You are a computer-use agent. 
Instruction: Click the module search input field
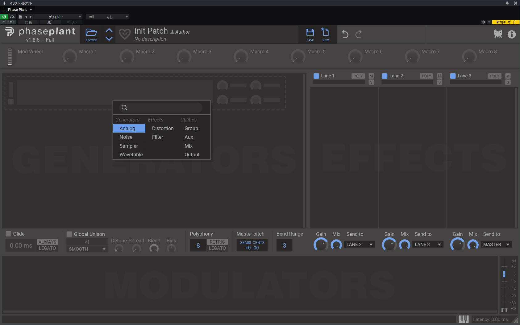click(x=161, y=108)
